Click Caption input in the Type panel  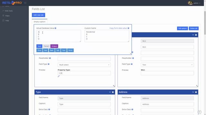(84, 104)
